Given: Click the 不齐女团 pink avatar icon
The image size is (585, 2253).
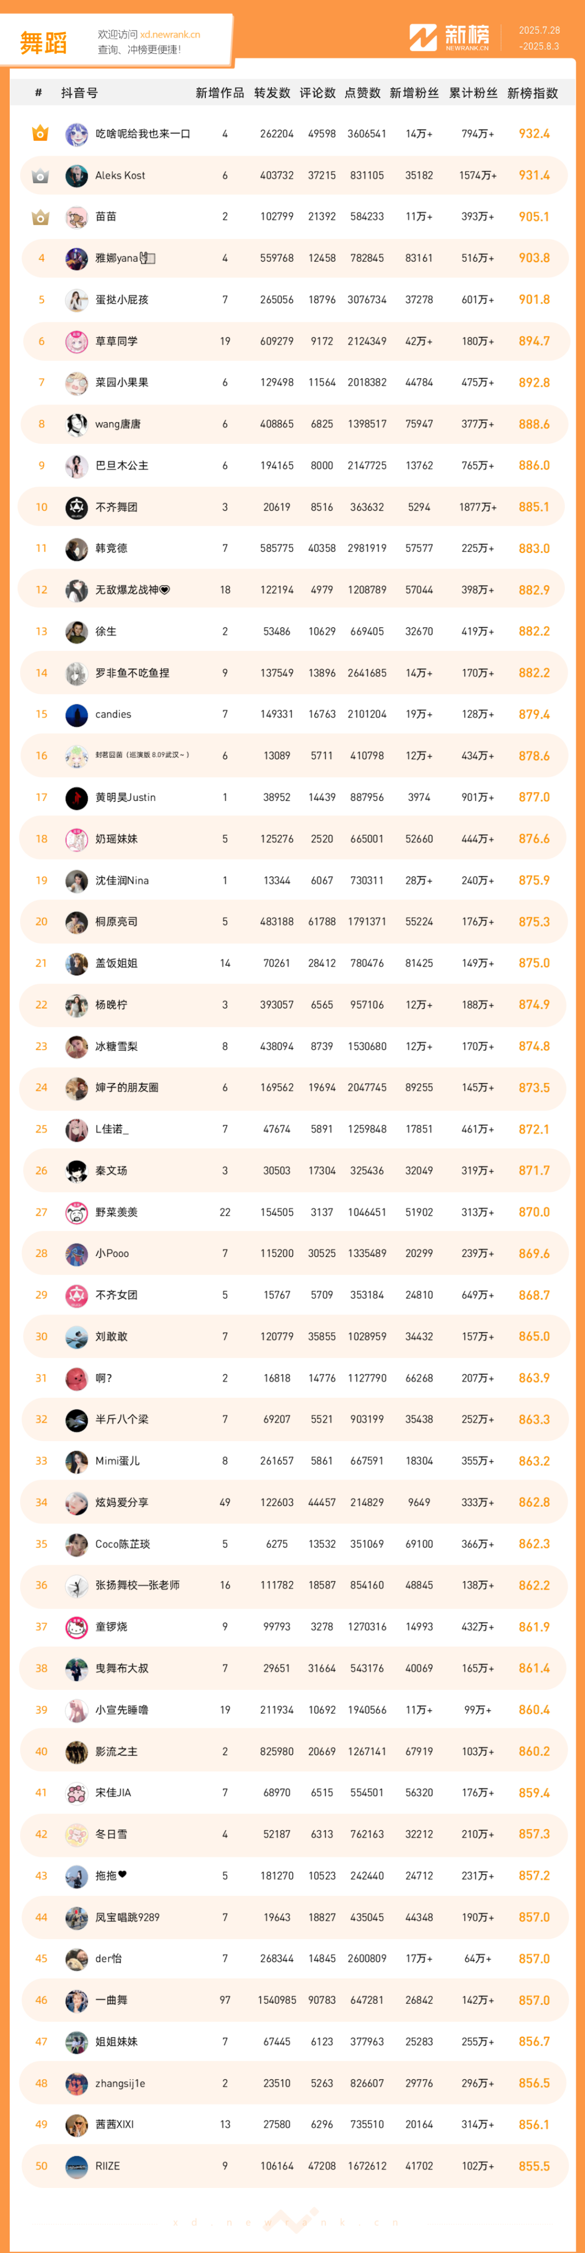Looking at the screenshot, I should point(76,1295).
